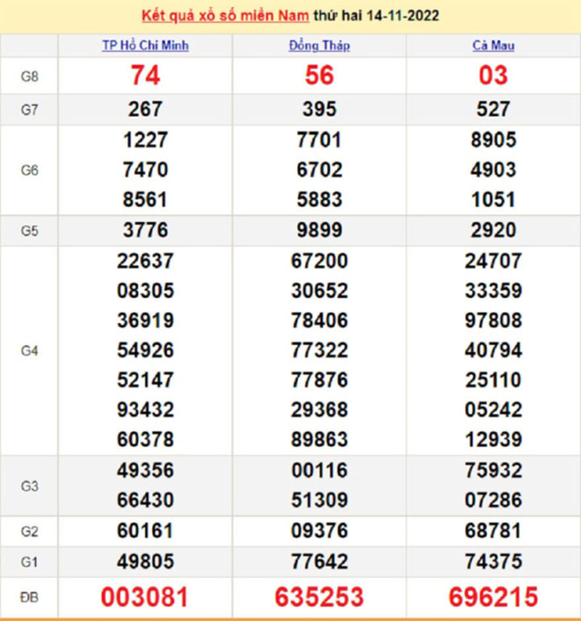
Task: Click the G8 result 03 for Cà Mau
Action: pyautogui.click(x=493, y=76)
